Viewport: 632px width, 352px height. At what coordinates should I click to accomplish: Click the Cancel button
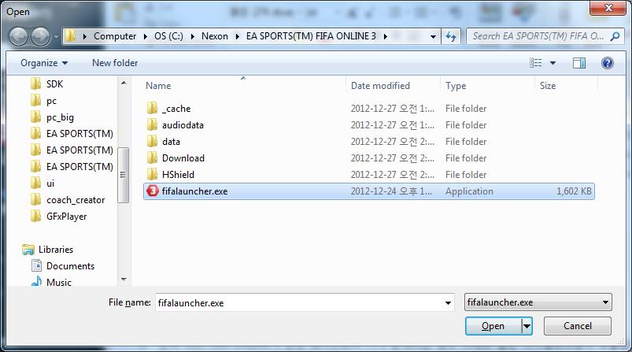(577, 326)
